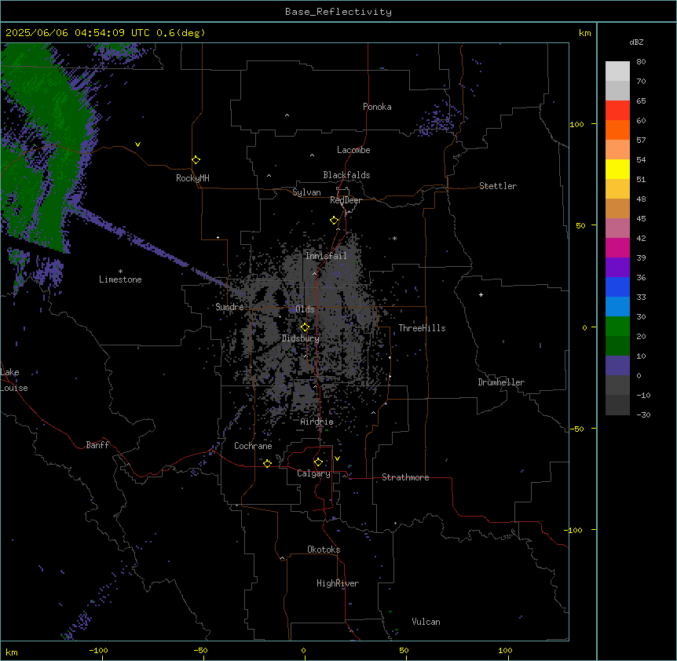Screen dimensions: 677x661
Task: Click the Base_Reflectivity title
Action: (x=338, y=12)
